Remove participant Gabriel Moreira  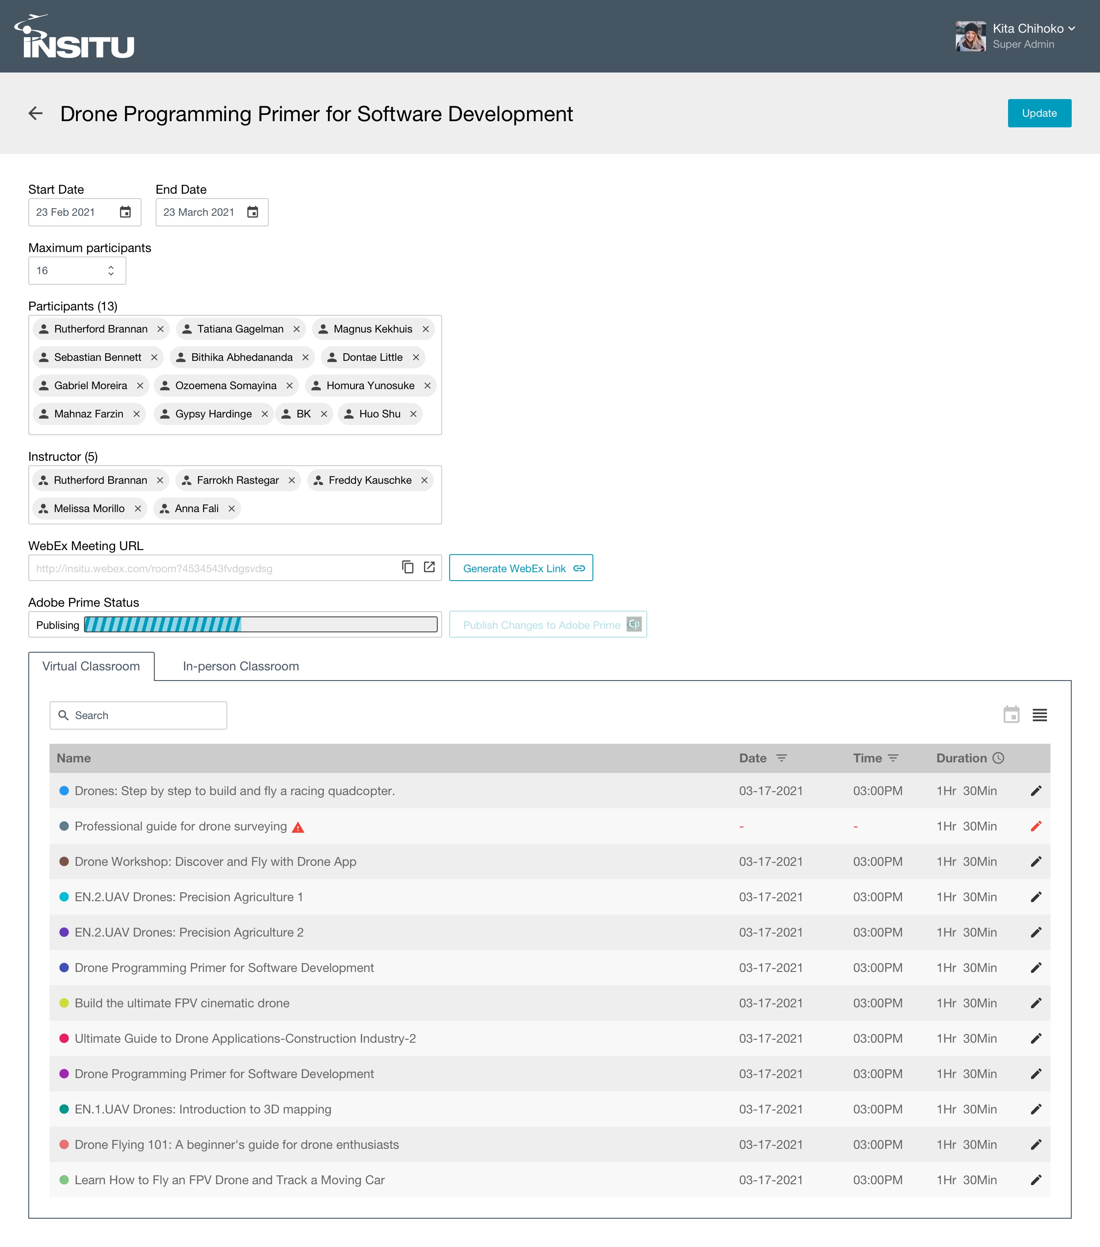(140, 386)
